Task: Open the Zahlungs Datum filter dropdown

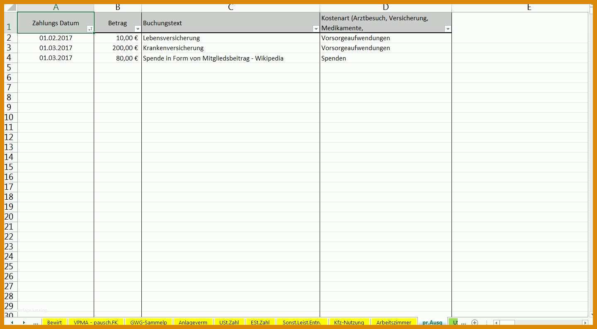Action: pyautogui.click(x=90, y=29)
